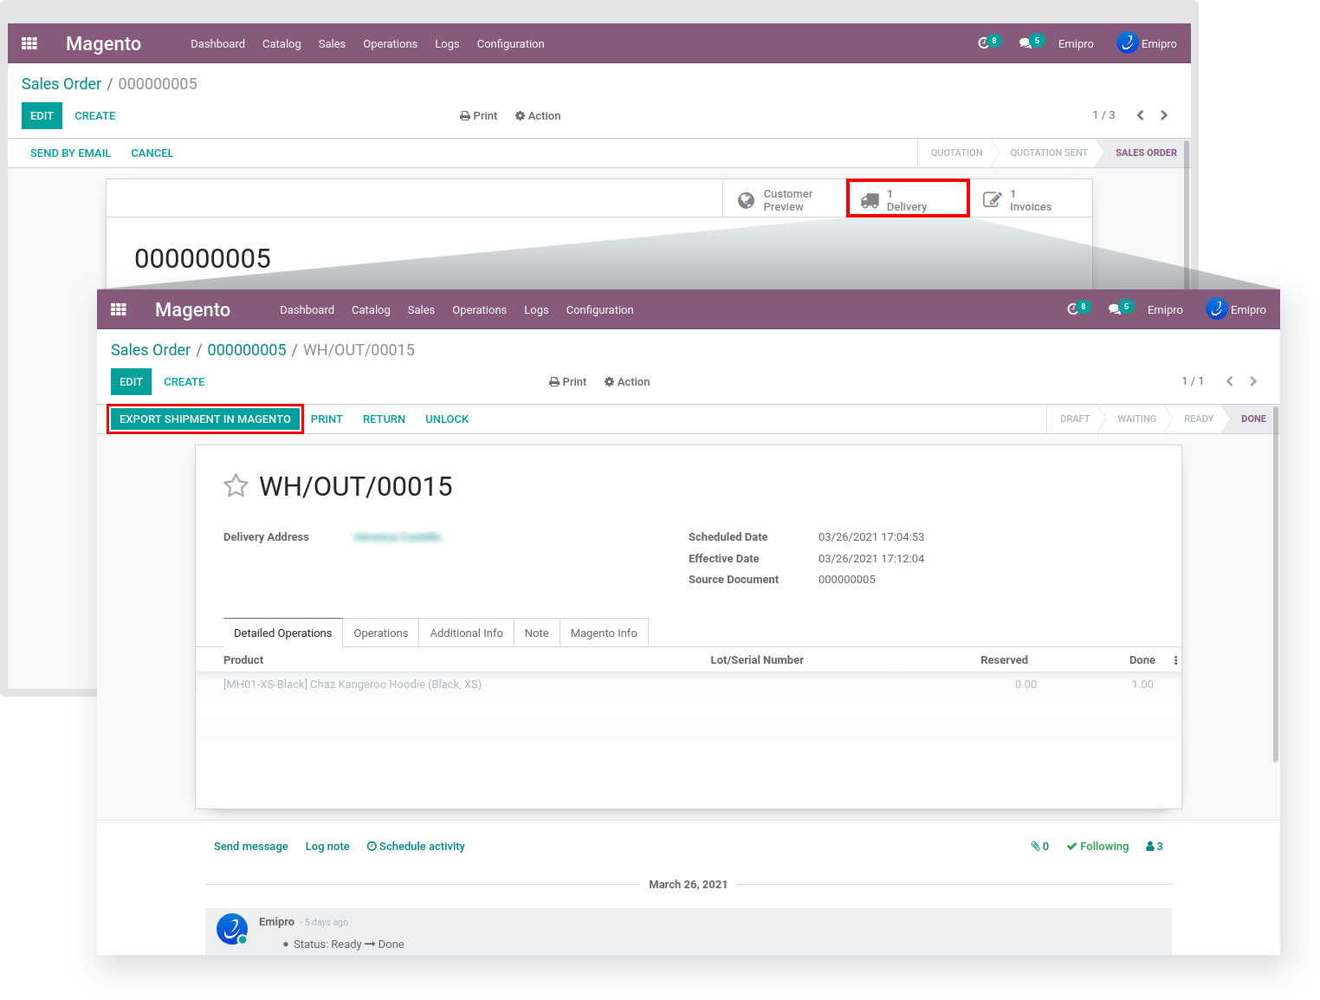Click RETURN button

384,419
